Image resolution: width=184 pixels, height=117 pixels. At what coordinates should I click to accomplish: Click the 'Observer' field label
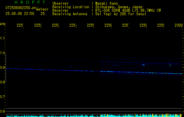[61, 4]
